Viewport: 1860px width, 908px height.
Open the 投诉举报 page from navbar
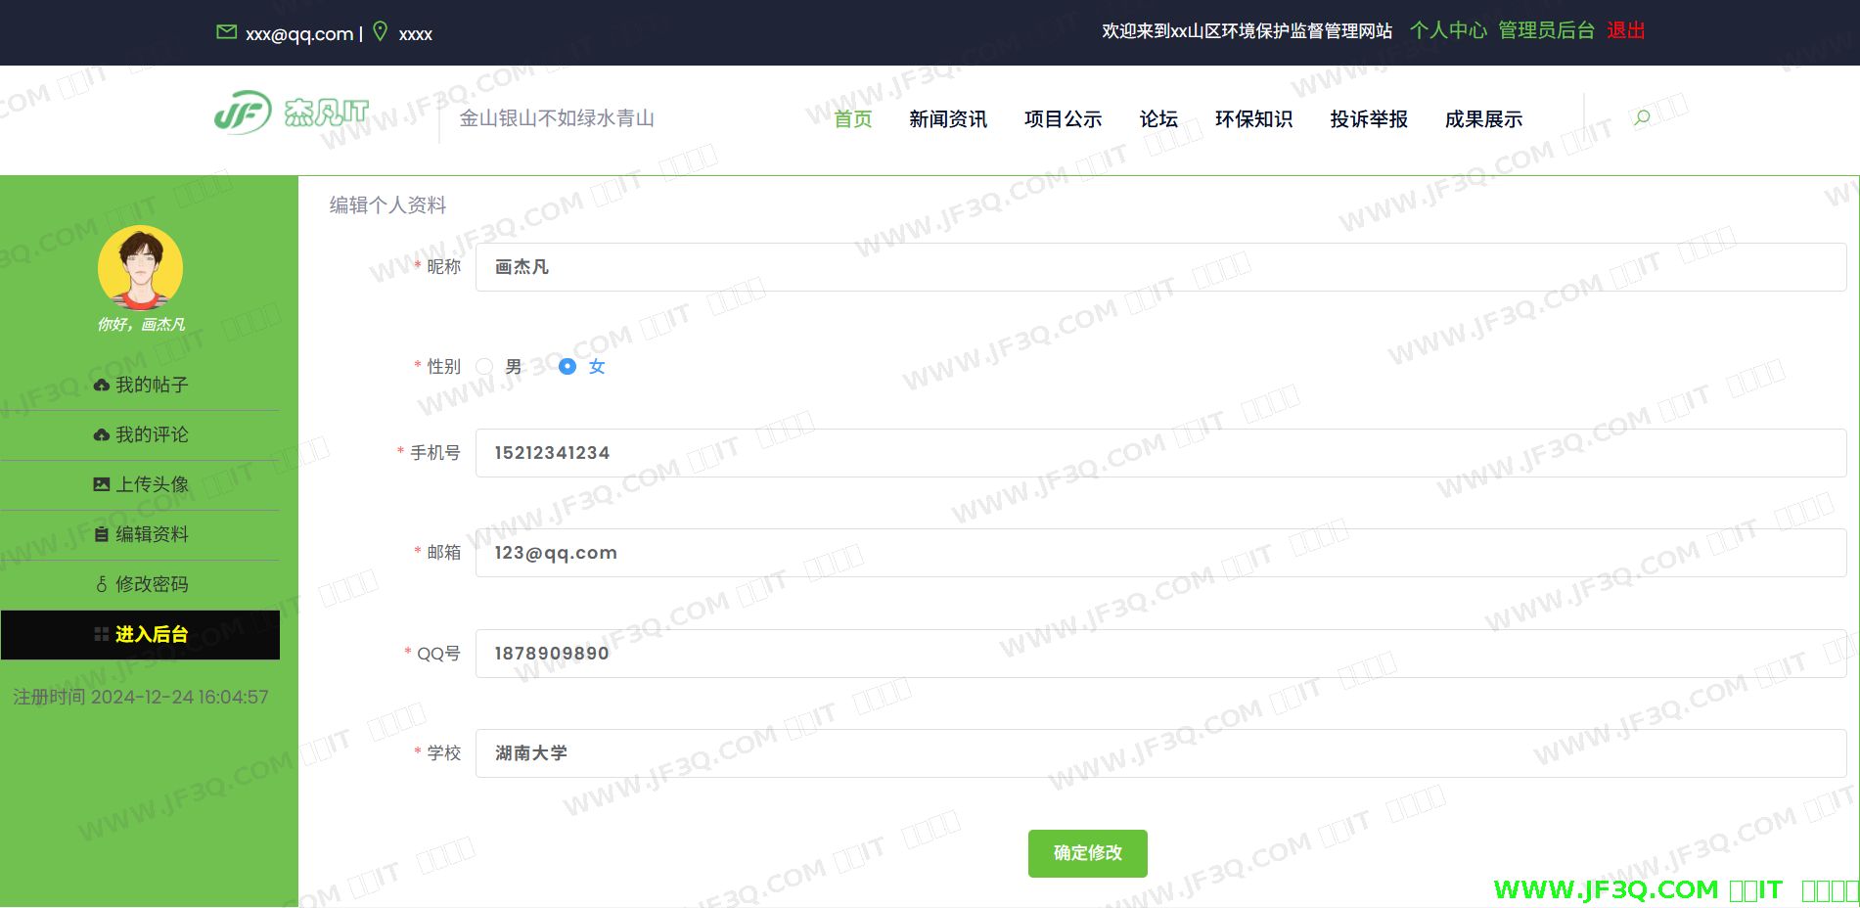(1368, 119)
